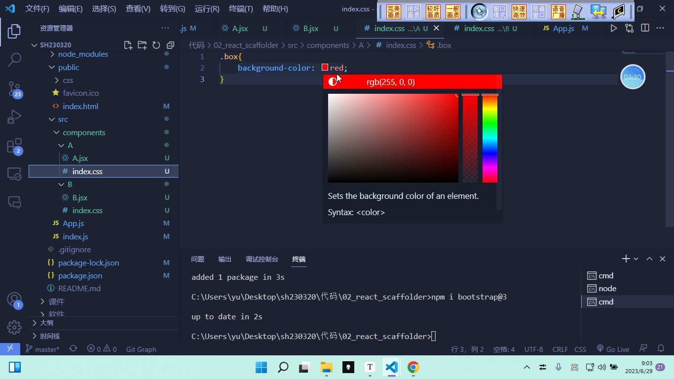Open the Explorer view in activity bar
Viewport: 674px width, 379px height.
(x=14, y=31)
